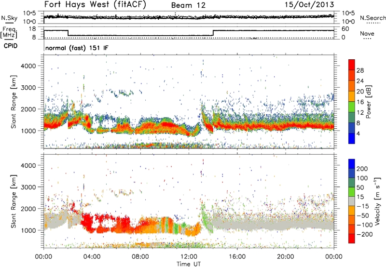The height and width of the screenshot is (267, 386).
Task: Click the 'Beam 12' label
Action: pyautogui.click(x=188, y=5)
